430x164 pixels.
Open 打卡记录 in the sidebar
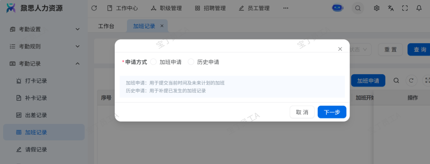click(36, 81)
